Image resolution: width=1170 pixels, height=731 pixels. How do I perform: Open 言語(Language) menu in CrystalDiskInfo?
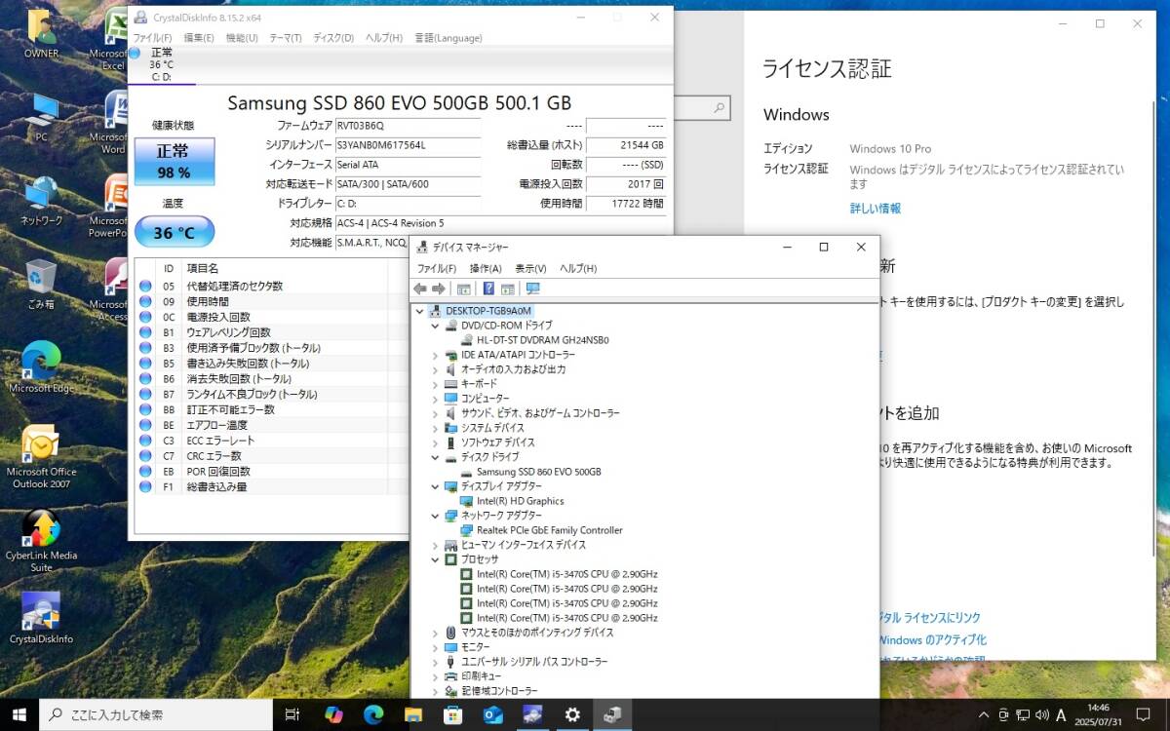(x=448, y=38)
